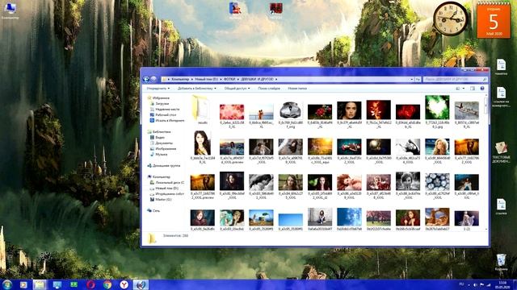Open the media player taskbar icon
Screen dimensions: 517x290
point(23,284)
